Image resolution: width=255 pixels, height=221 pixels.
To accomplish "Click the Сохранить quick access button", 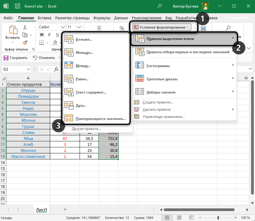I will (x=15, y=57).
